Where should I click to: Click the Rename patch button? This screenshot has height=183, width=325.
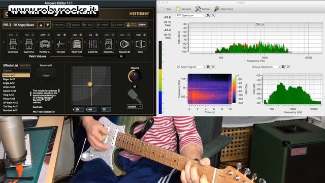coord(73,25)
